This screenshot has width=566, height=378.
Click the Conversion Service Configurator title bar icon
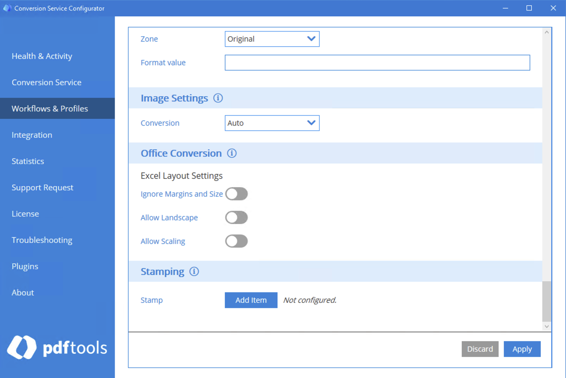pyautogui.click(x=7, y=8)
